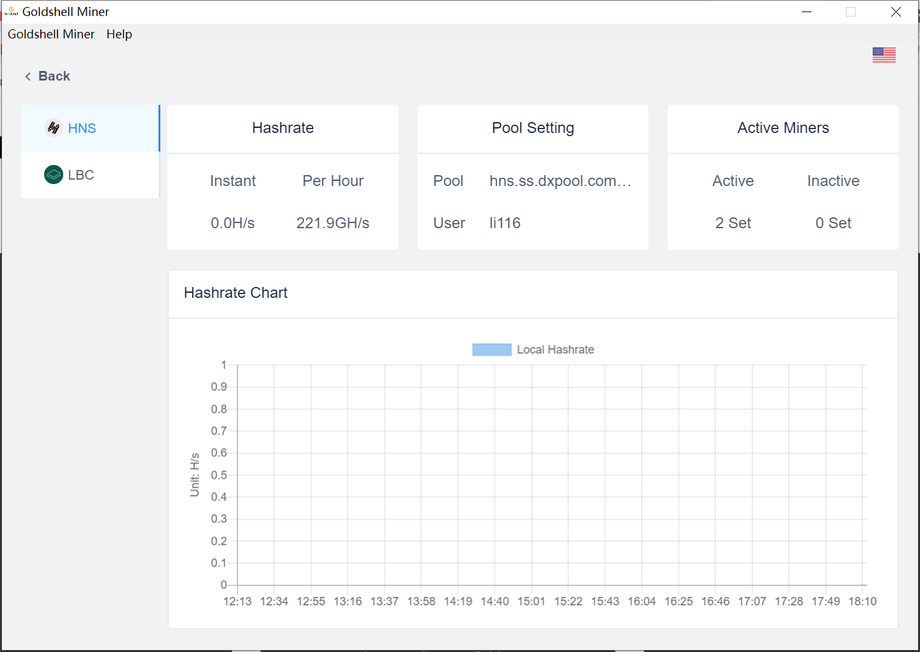
Task: Click the 2 Set active count
Action: (x=733, y=223)
